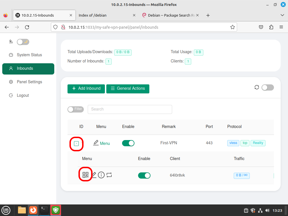Close the 10.0.2.15-Inbounds tab
The width and height of the screenshot is (288, 216).
(x=71, y=15)
